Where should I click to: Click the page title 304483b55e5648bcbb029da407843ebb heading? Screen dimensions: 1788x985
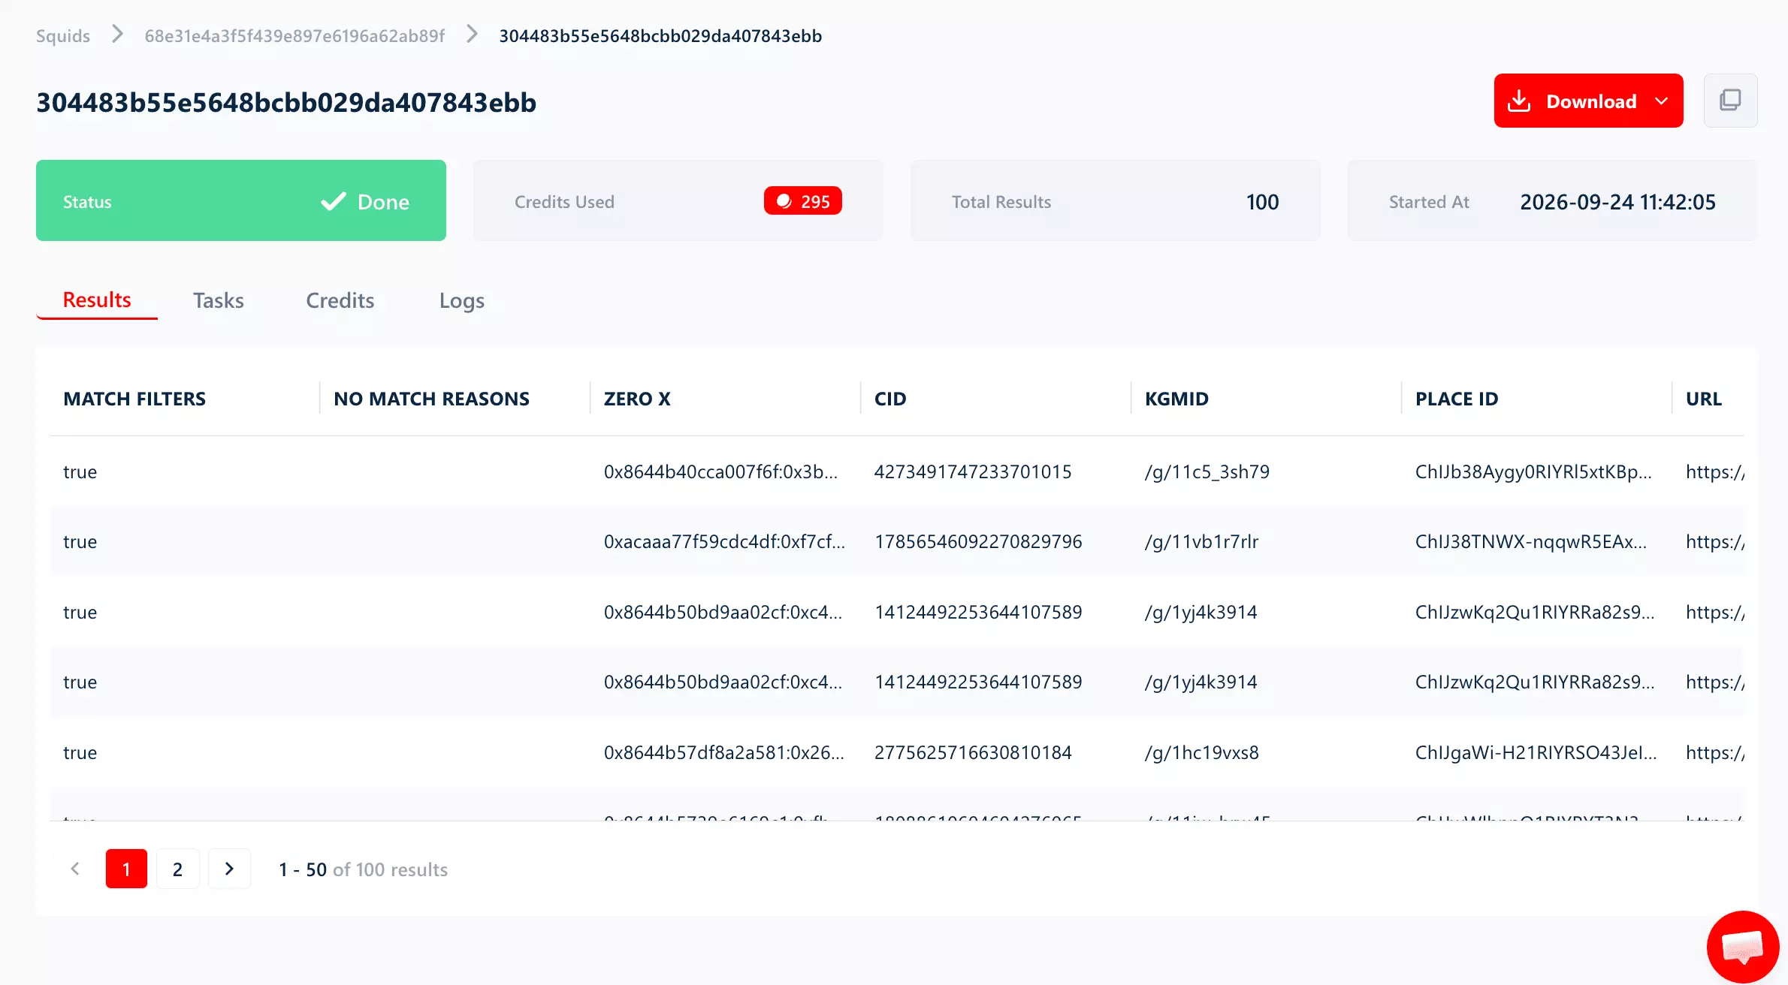click(x=286, y=102)
